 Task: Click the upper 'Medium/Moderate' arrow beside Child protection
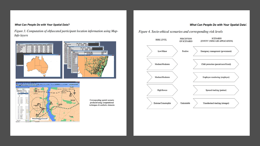[x=162, y=64]
